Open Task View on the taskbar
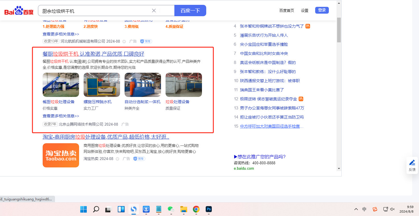419x216 pixels. (109, 209)
